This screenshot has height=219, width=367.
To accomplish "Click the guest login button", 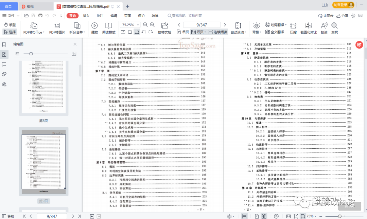I will [343, 5].
